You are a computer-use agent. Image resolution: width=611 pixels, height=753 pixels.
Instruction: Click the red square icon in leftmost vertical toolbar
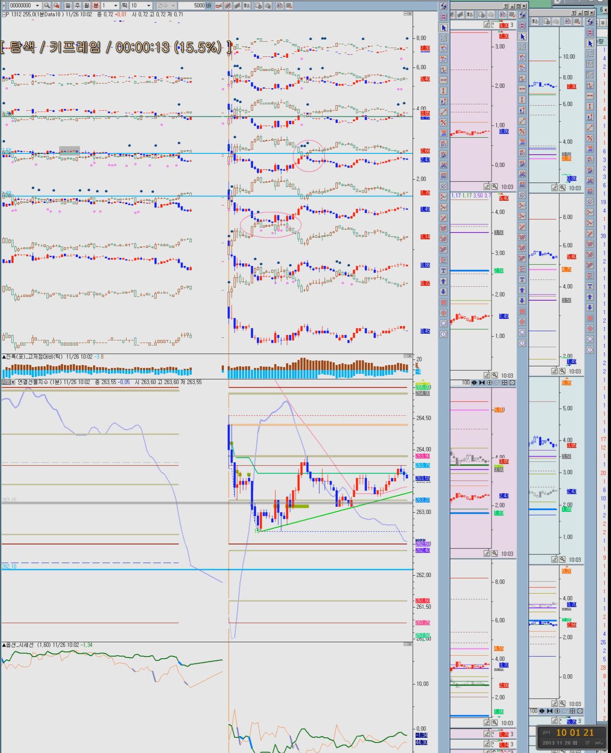pos(444,302)
